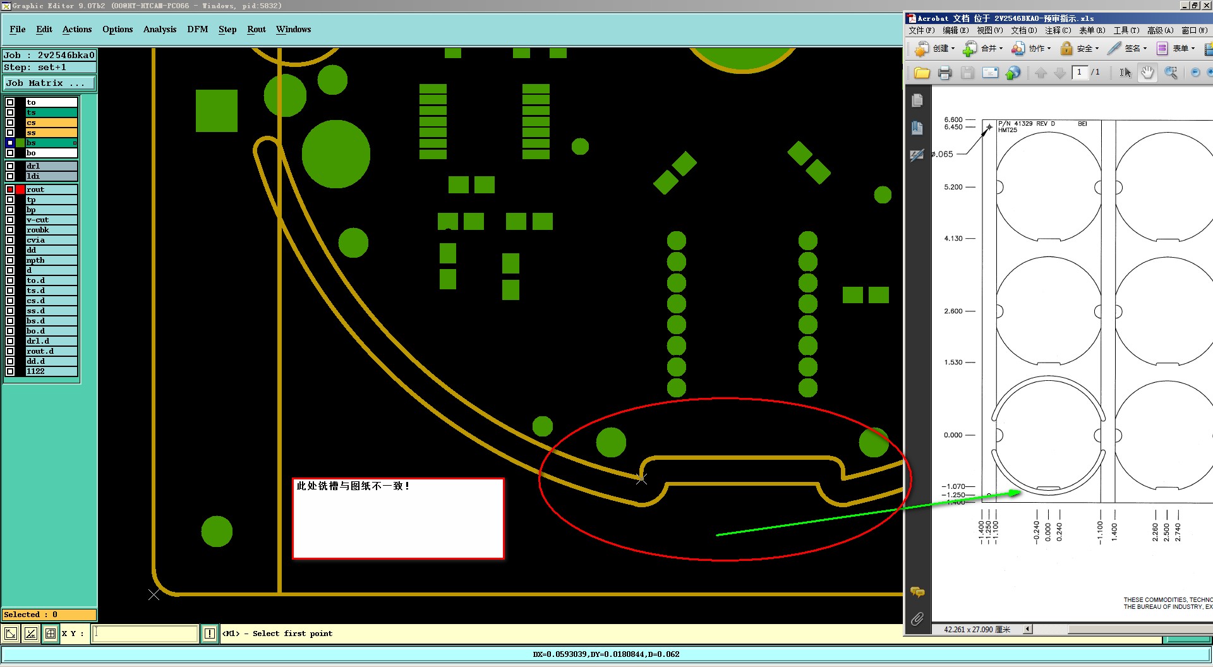The width and height of the screenshot is (1213, 667).
Task: Toggle display of the 'ldi' layer checkbox
Action: 10,176
